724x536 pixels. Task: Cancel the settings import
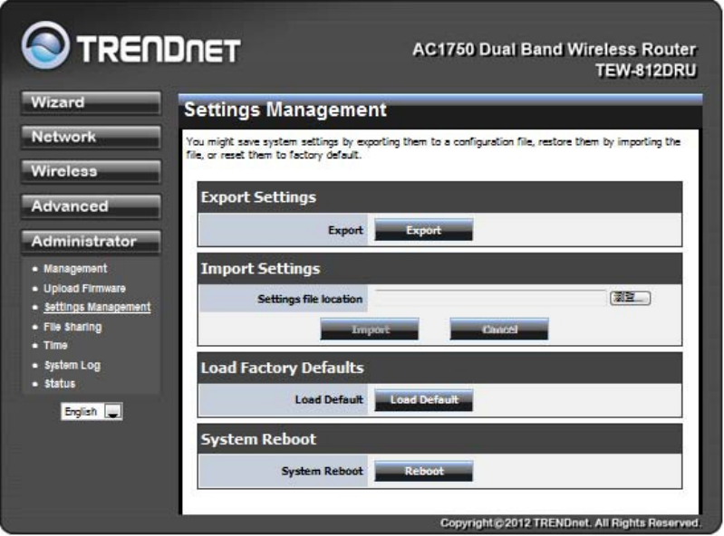coord(499,330)
